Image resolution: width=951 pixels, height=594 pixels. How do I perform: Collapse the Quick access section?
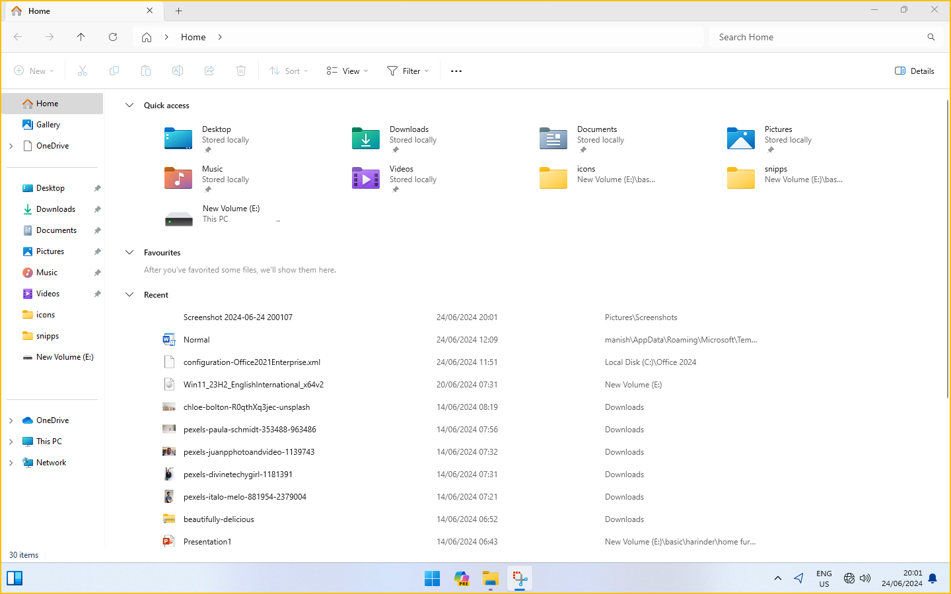point(129,106)
